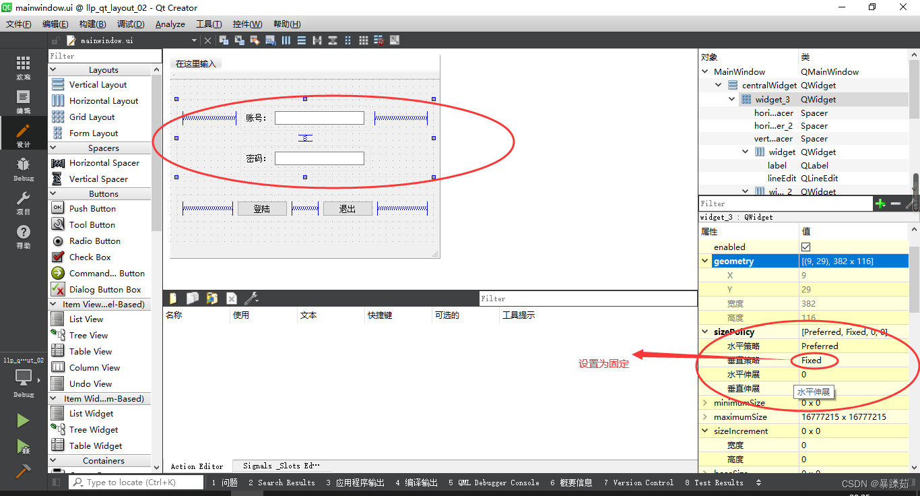Open the 3 应用程序输出 pane
The width and height of the screenshot is (920, 496).
[355, 483]
